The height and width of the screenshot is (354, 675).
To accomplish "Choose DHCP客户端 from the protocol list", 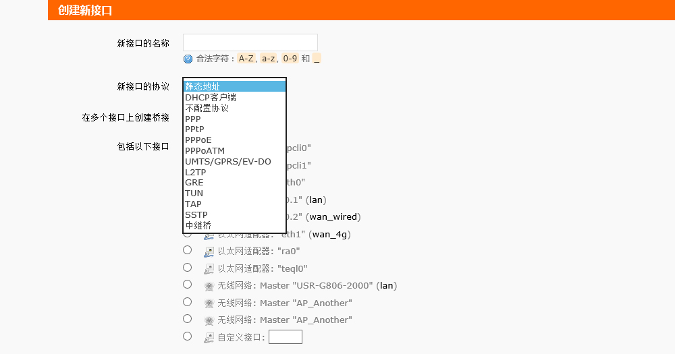I will tap(211, 97).
